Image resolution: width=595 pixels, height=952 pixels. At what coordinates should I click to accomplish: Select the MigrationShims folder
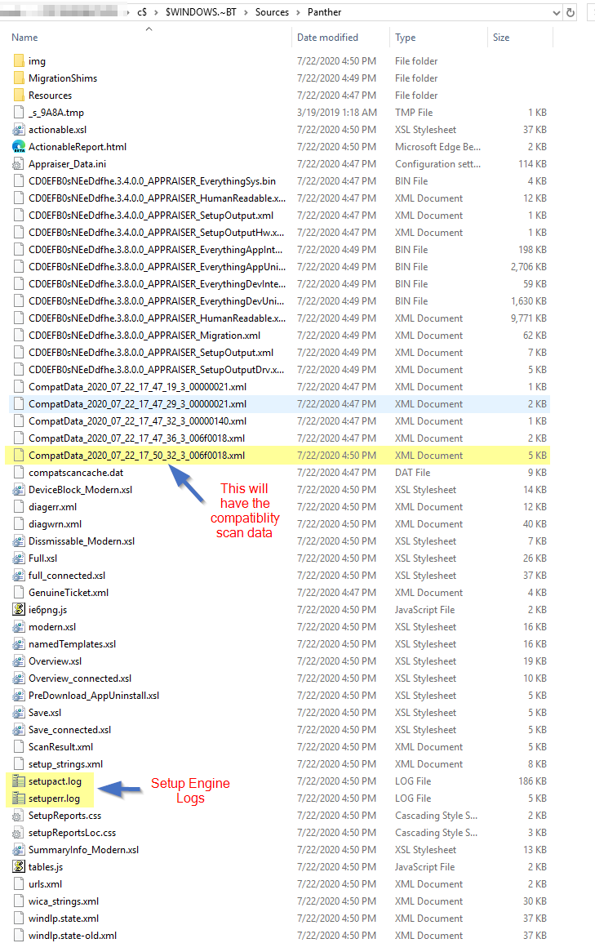(x=62, y=78)
